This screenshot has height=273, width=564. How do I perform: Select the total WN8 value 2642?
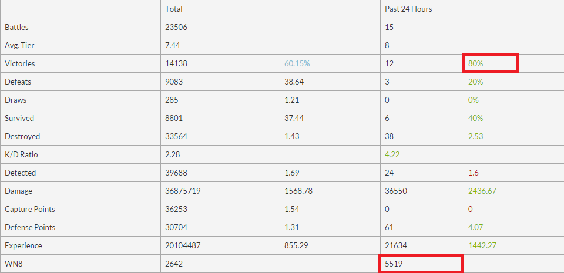coord(174,264)
